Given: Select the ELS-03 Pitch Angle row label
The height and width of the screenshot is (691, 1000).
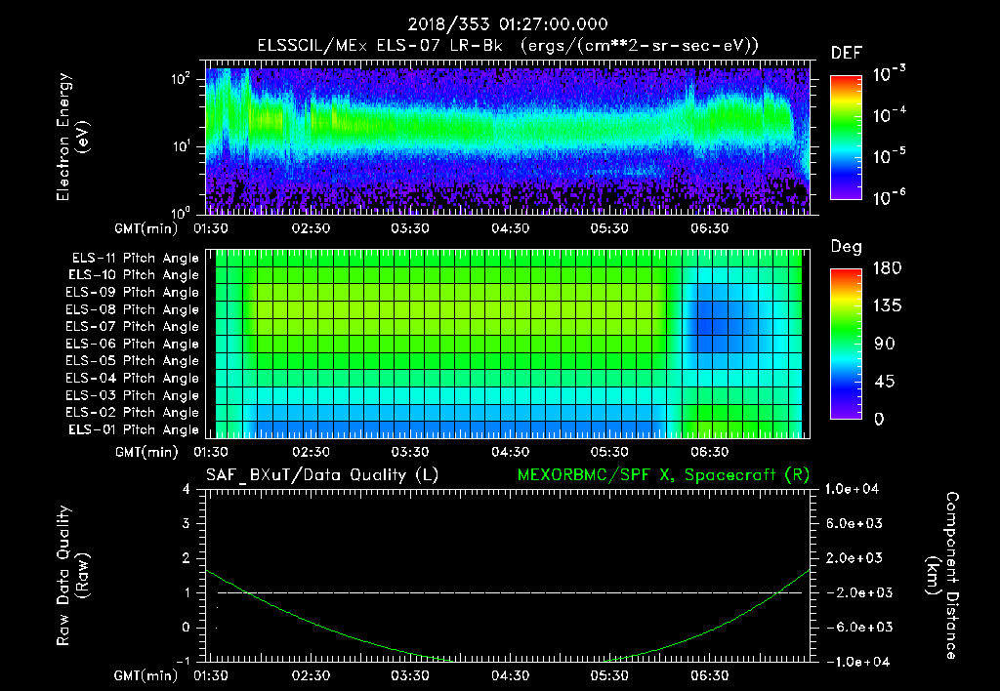Looking at the screenshot, I should [x=133, y=395].
